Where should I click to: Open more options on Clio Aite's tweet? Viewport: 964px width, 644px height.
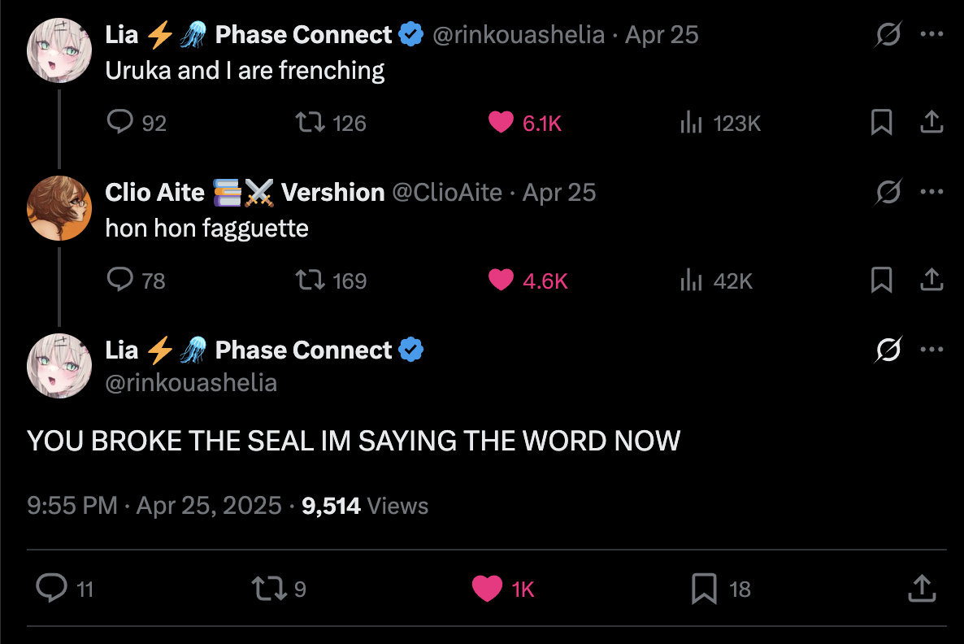click(931, 193)
